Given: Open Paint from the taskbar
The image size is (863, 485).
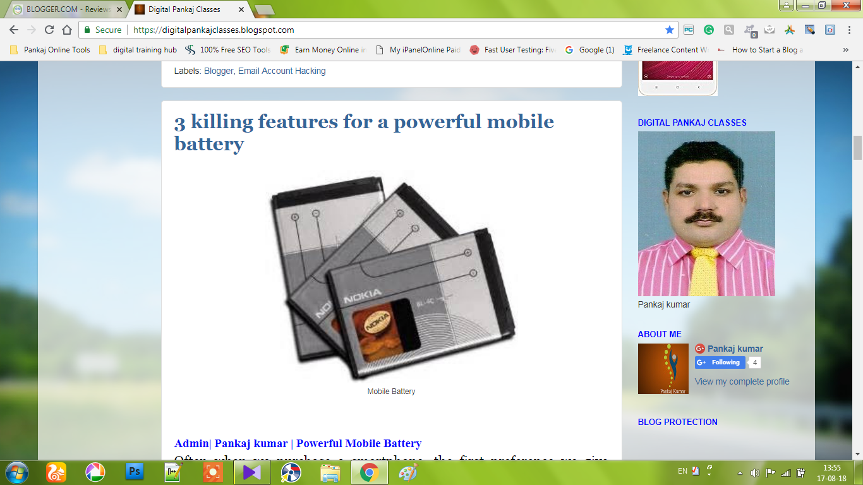Looking at the screenshot, I should pyautogui.click(x=409, y=472).
